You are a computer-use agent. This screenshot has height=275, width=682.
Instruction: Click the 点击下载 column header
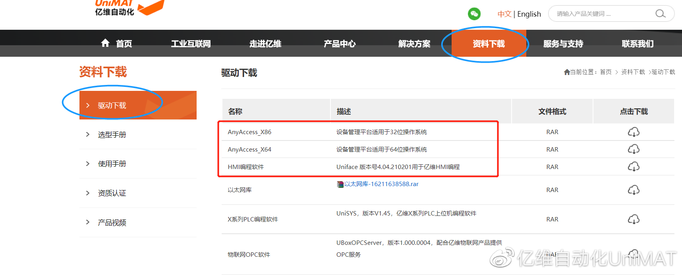[634, 112]
